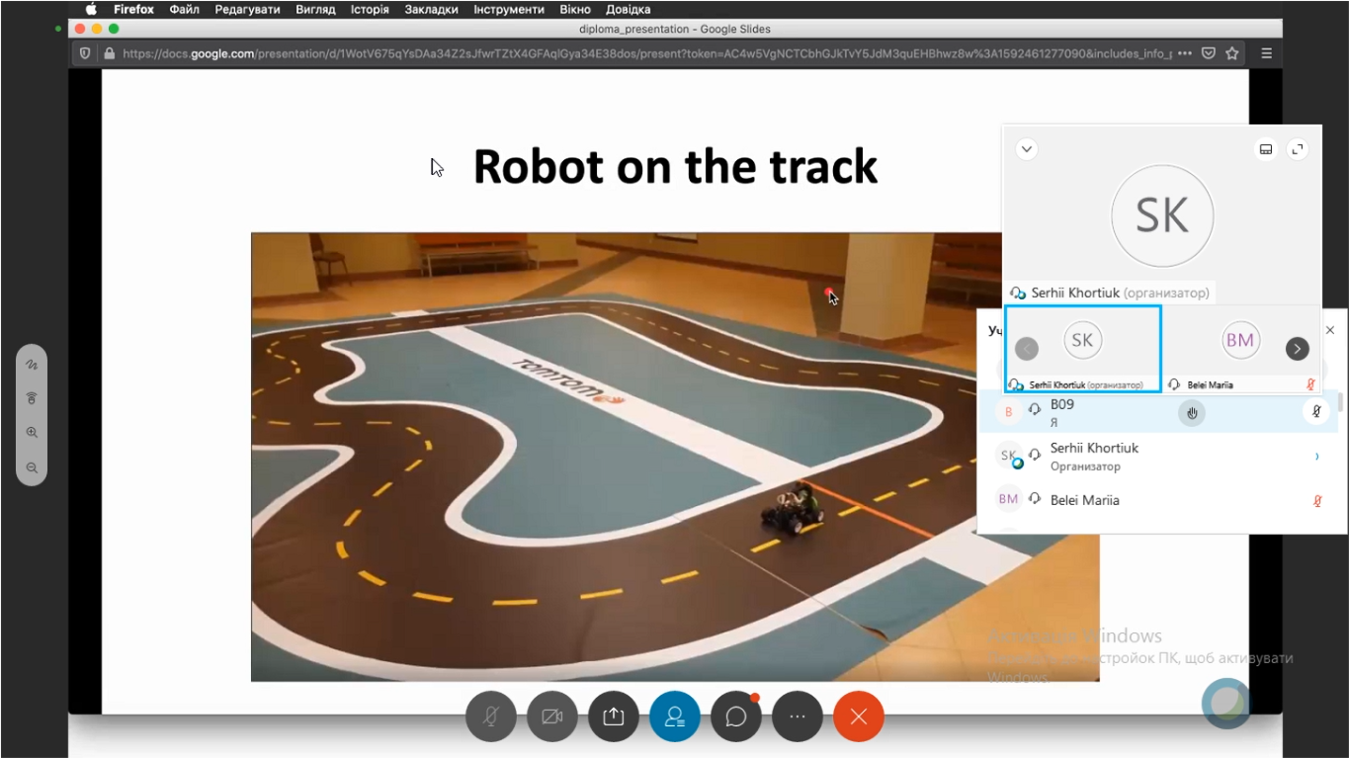End the call with red X button
Image resolution: width=1349 pixels, height=758 pixels.
point(859,716)
